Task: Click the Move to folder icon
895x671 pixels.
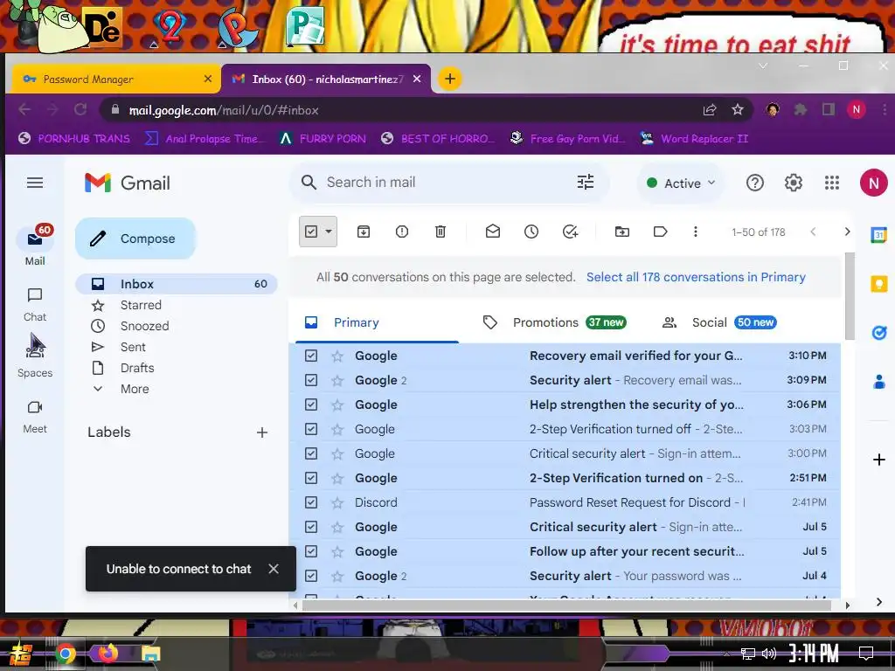Action: (622, 232)
